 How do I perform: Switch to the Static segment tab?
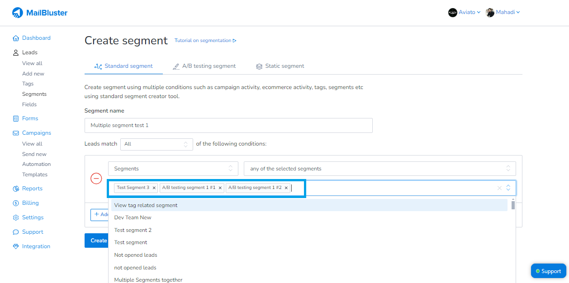[280, 66]
